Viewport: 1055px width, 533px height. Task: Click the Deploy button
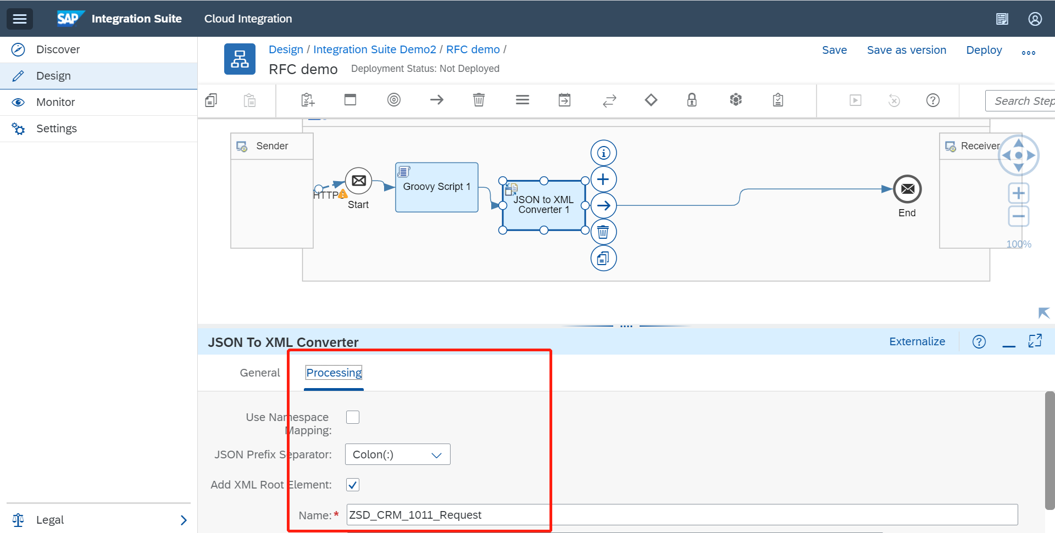pyautogui.click(x=984, y=50)
